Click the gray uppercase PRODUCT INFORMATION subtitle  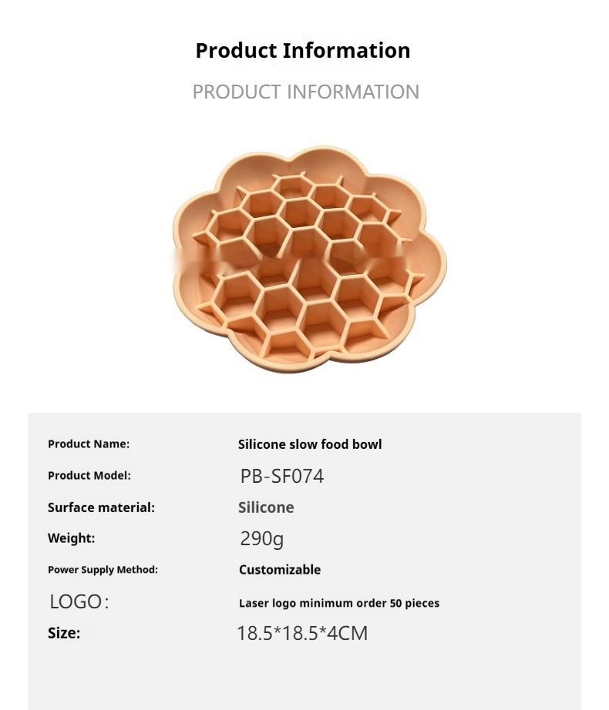[x=305, y=92]
